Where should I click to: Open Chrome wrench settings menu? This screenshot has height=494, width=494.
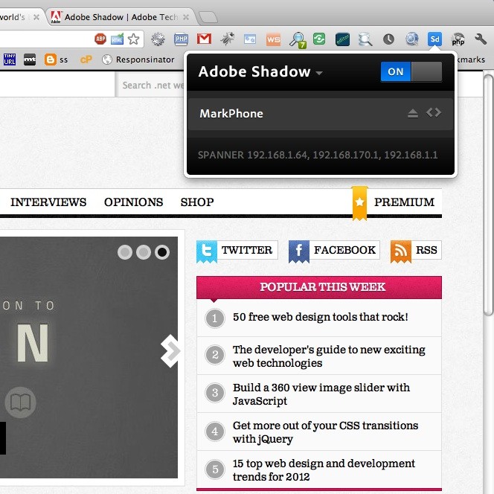click(480, 39)
